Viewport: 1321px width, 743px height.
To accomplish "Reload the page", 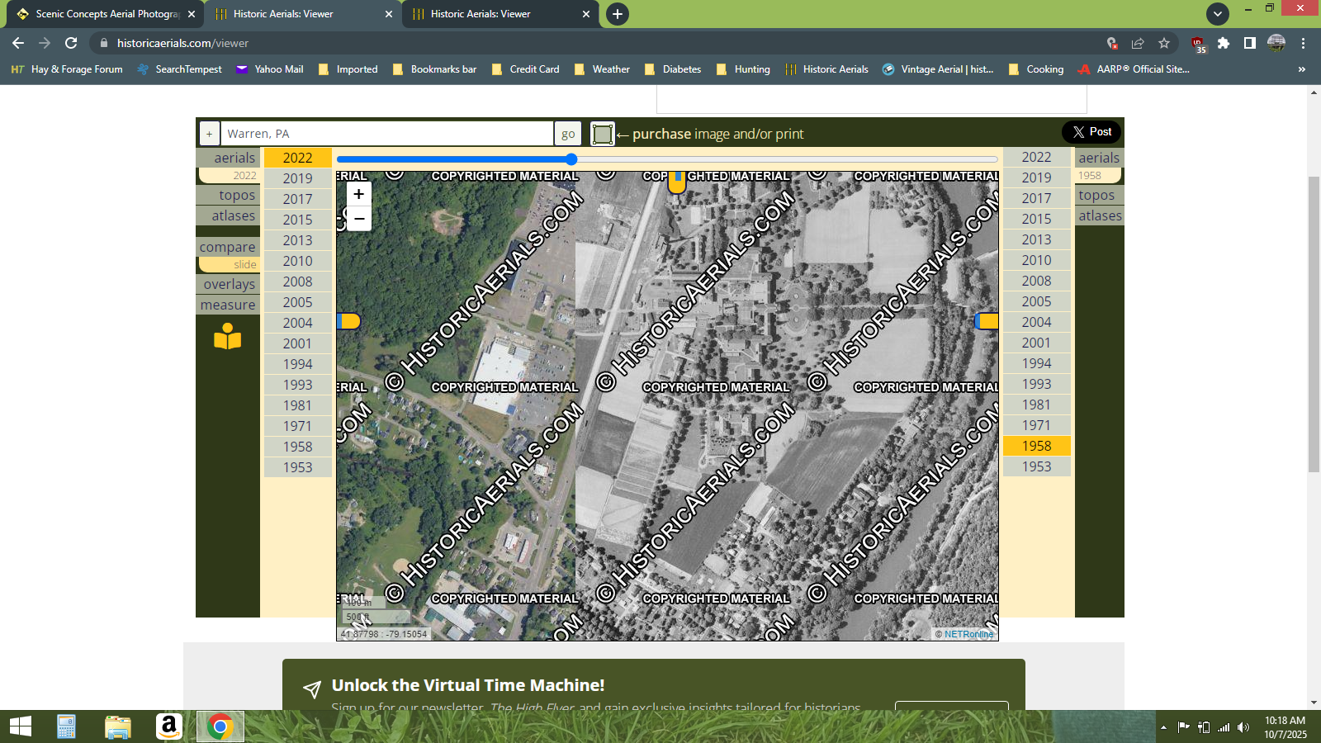I will tap(71, 43).
